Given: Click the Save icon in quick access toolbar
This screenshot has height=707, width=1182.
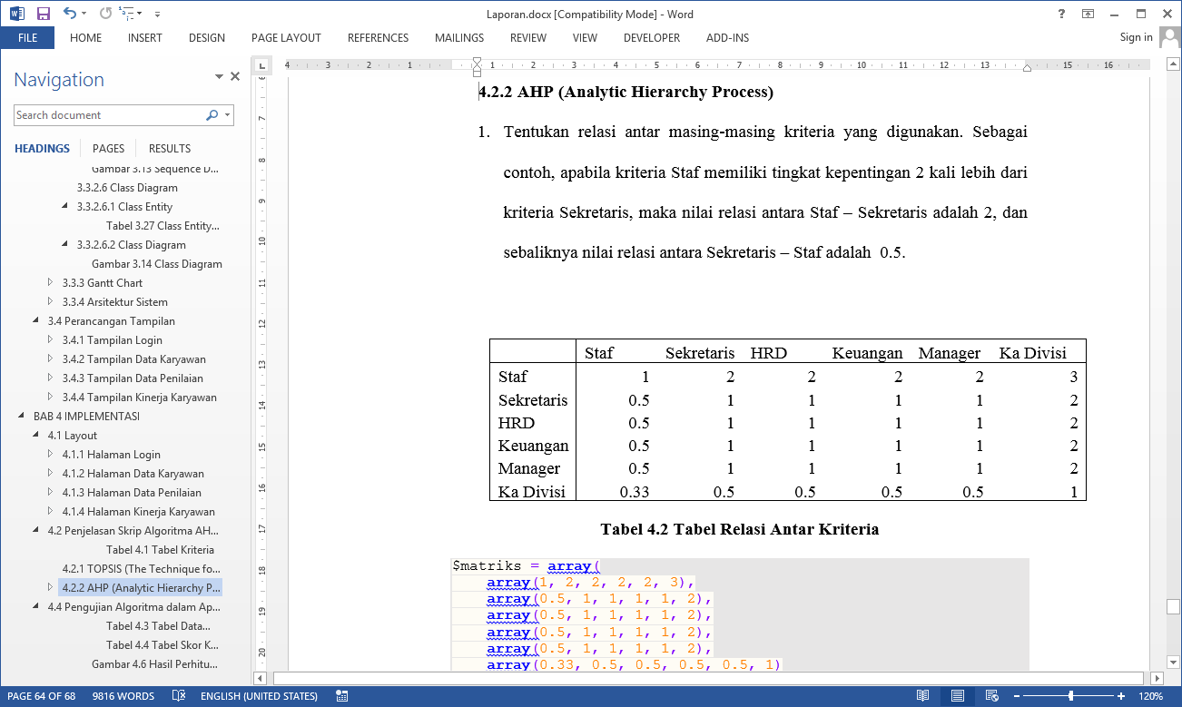Looking at the screenshot, I should 43,14.
